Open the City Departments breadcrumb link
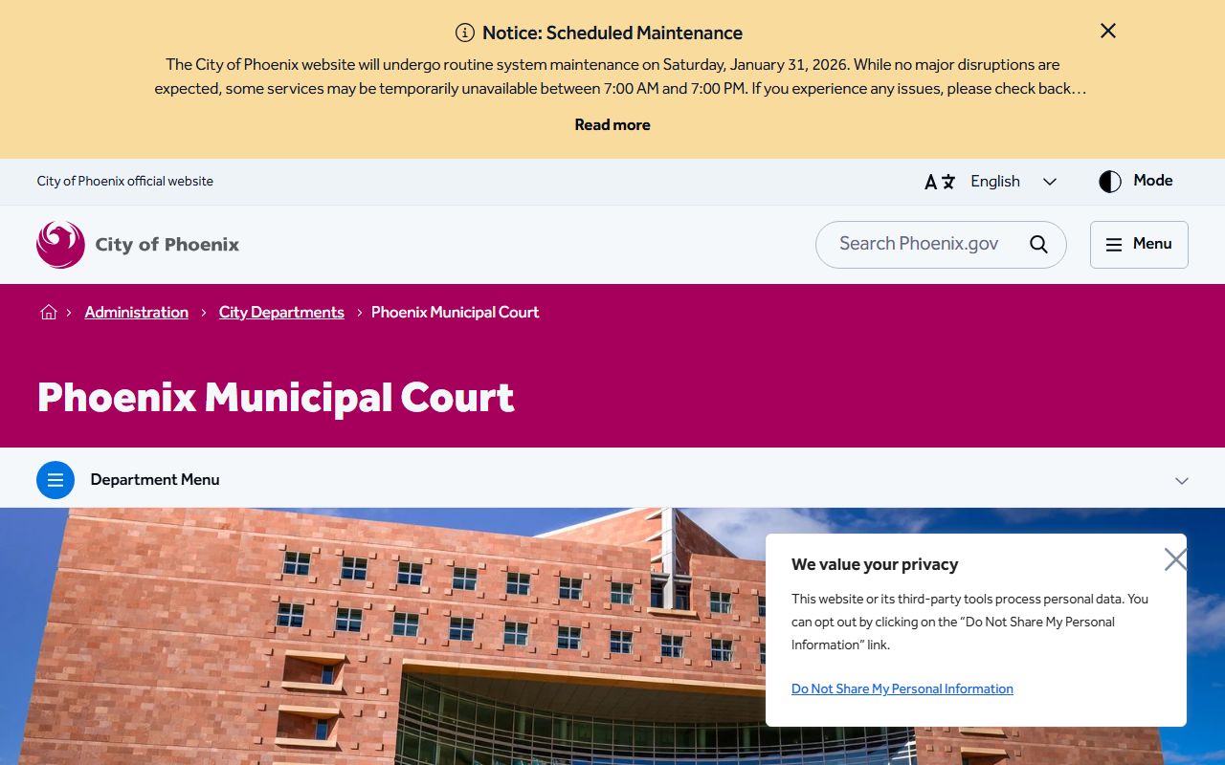 pos(281,312)
